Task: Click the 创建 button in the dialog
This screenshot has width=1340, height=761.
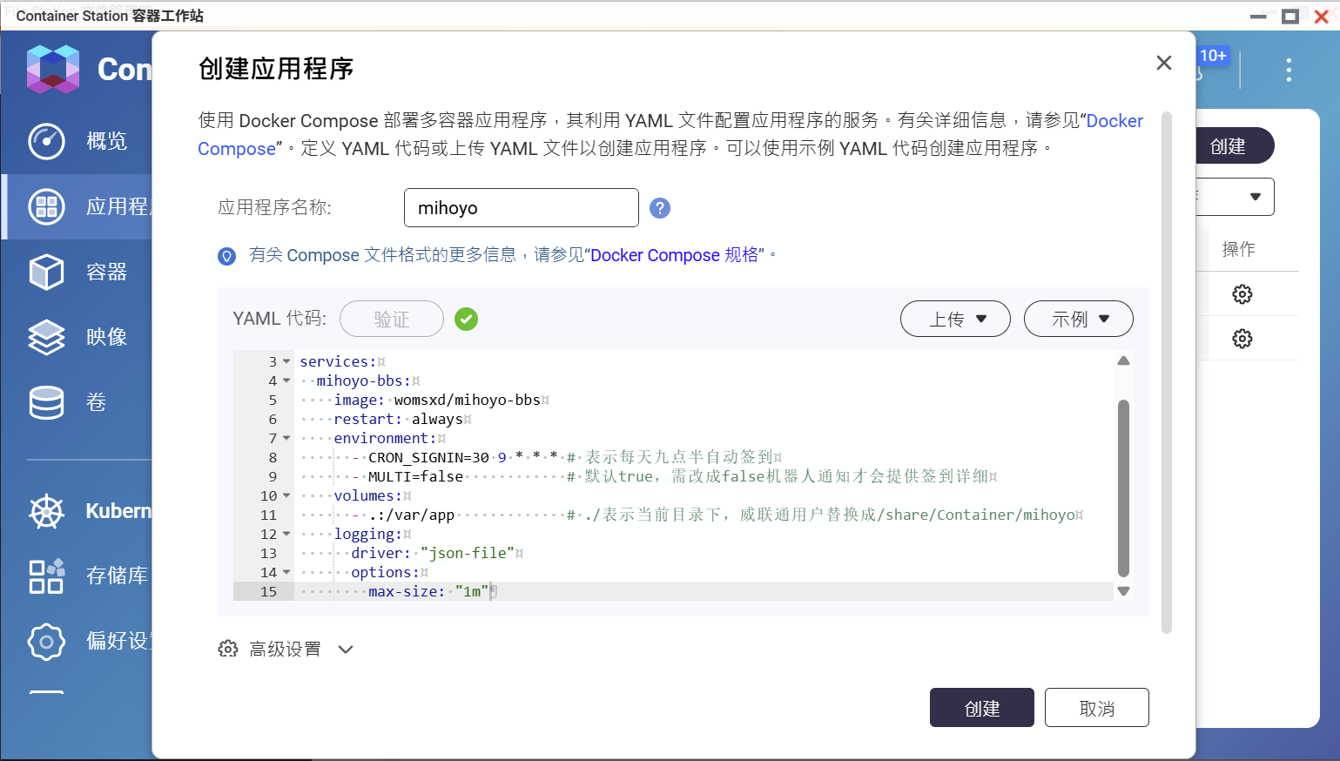Action: pos(982,708)
